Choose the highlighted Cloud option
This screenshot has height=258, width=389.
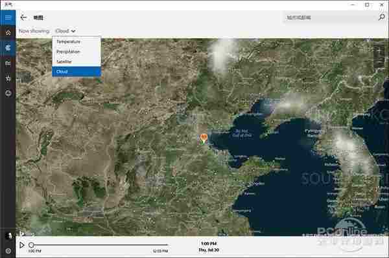tap(77, 72)
